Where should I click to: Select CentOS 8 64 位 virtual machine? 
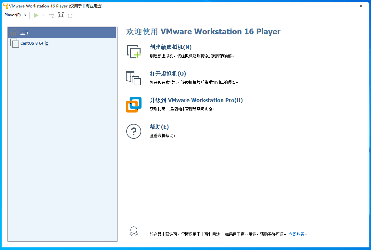coord(62,43)
